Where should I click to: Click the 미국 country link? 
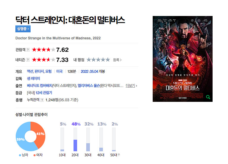[59, 71]
